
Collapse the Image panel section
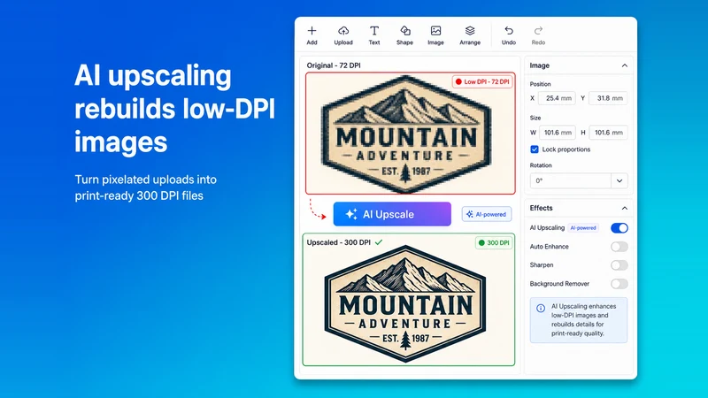pyautogui.click(x=625, y=65)
